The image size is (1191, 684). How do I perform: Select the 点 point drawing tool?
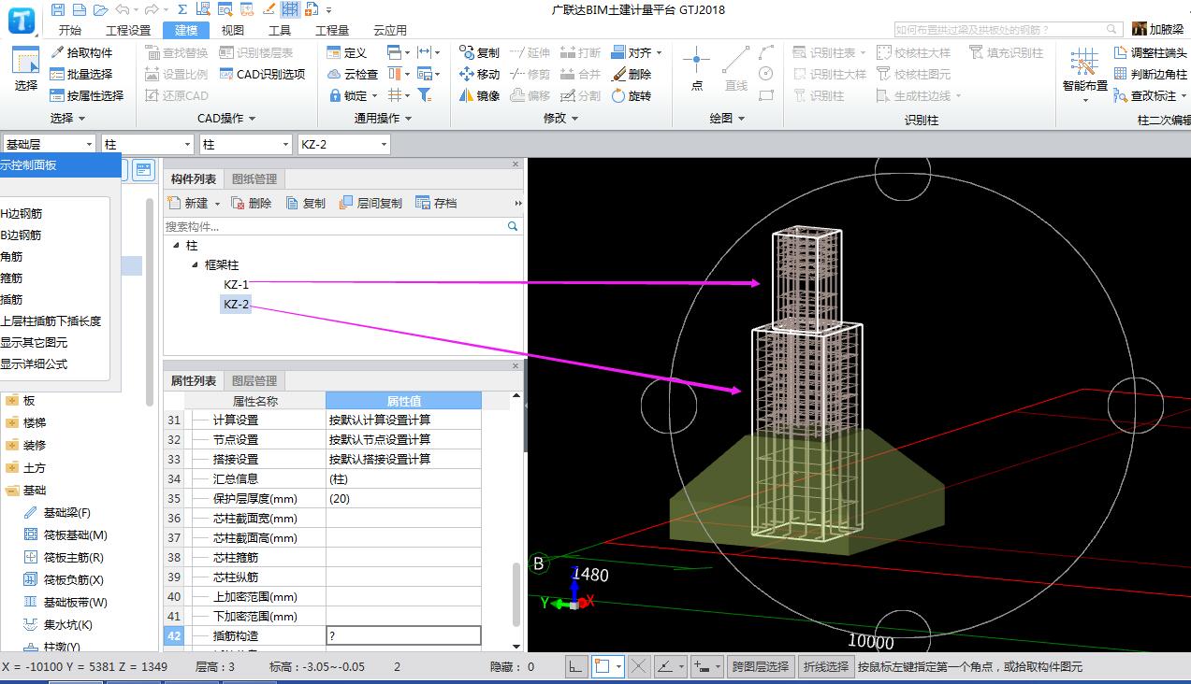[696, 69]
